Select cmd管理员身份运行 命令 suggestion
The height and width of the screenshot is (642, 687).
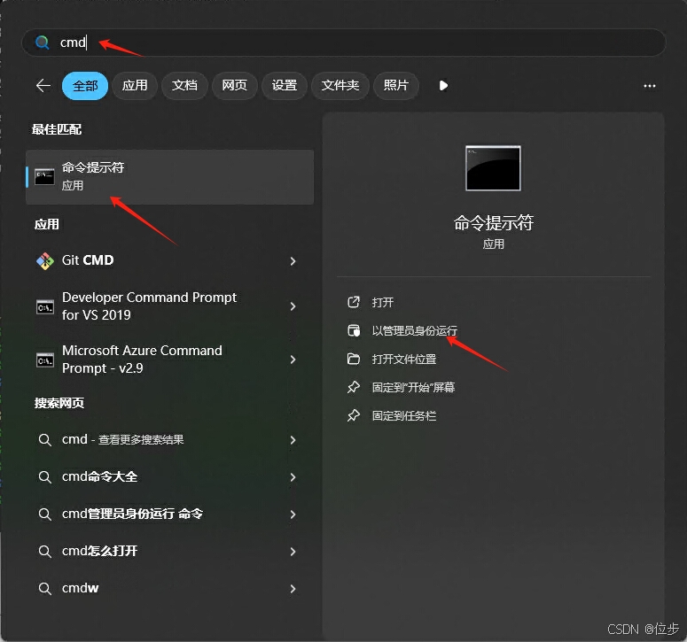click(x=170, y=514)
